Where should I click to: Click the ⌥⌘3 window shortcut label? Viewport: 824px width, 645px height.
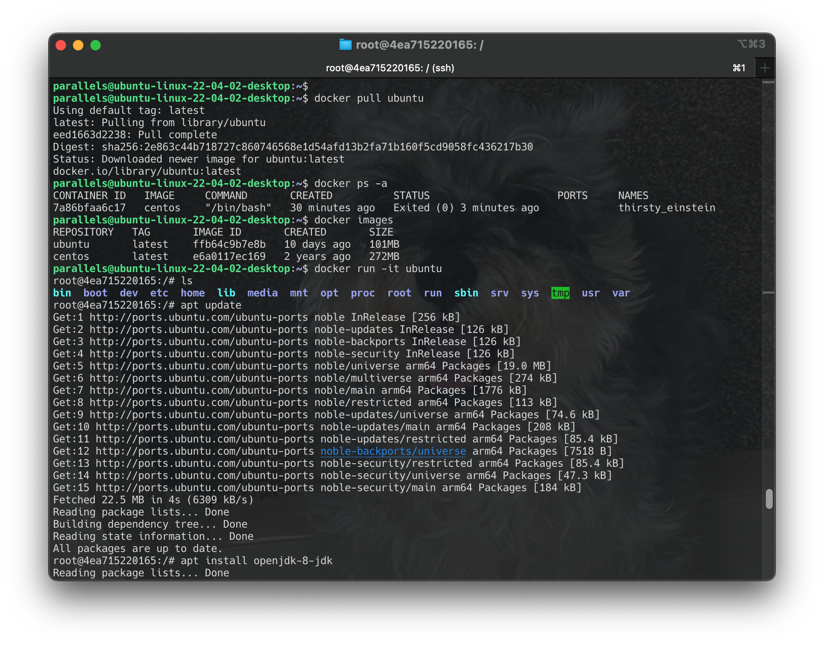(x=751, y=44)
